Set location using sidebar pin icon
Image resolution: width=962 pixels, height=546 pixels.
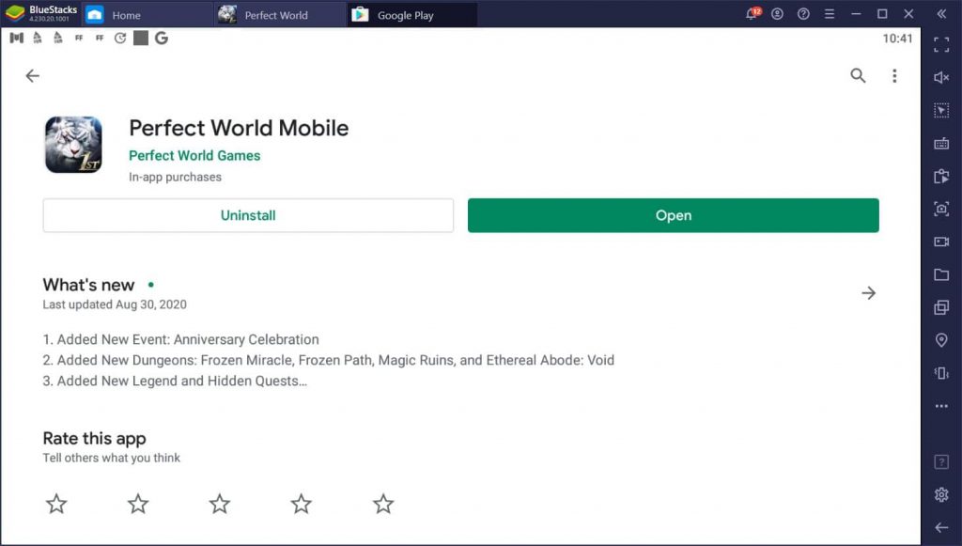tap(941, 340)
